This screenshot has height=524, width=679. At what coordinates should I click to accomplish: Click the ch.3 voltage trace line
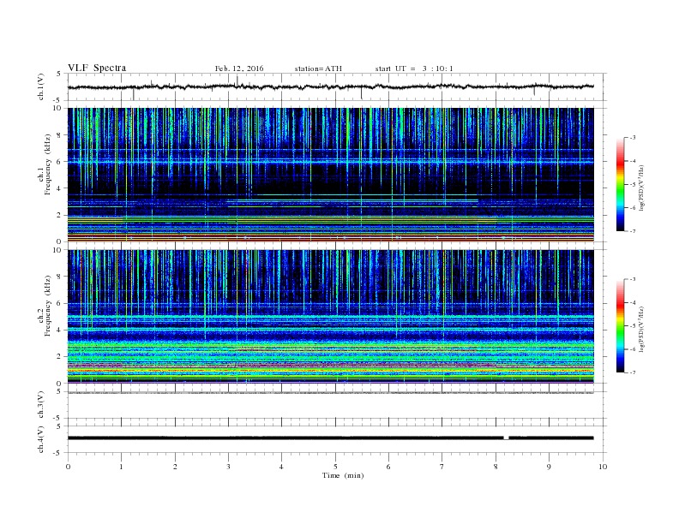pos(330,393)
